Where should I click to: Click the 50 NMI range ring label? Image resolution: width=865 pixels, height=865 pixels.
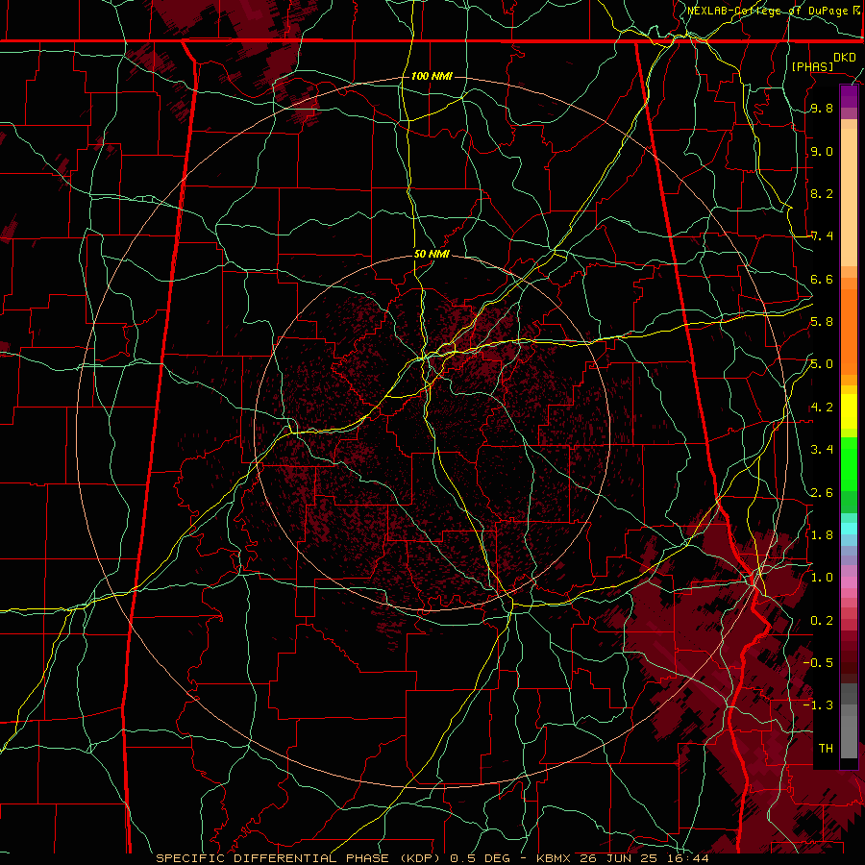tap(432, 255)
